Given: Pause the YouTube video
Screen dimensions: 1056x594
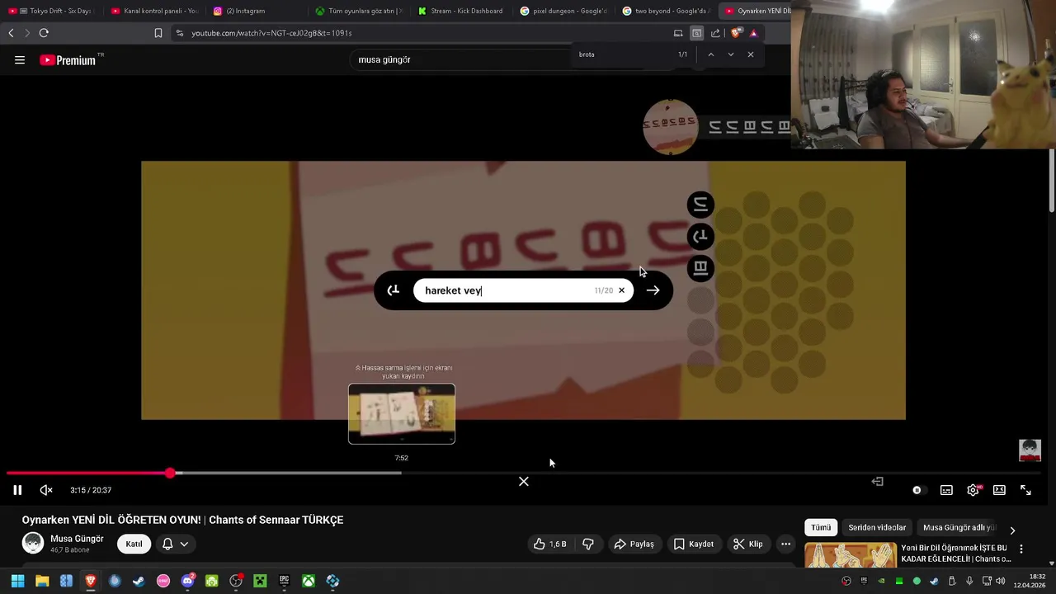Looking at the screenshot, I should [17, 490].
